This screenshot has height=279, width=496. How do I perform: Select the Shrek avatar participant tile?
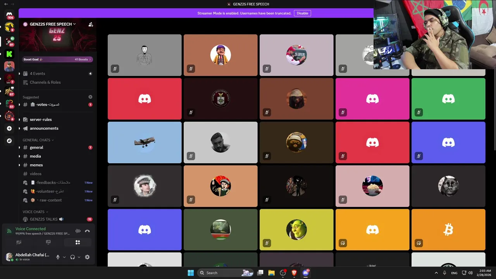296,230
